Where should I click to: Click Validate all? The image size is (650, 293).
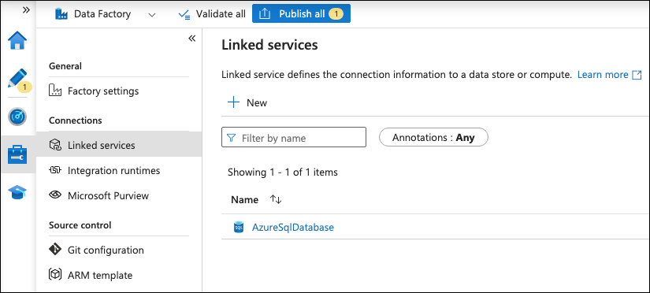pyautogui.click(x=212, y=14)
